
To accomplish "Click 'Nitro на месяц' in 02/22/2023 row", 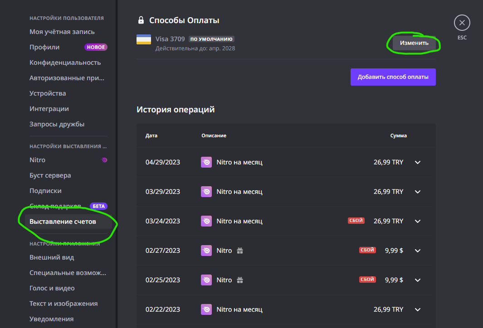I will point(239,309).
